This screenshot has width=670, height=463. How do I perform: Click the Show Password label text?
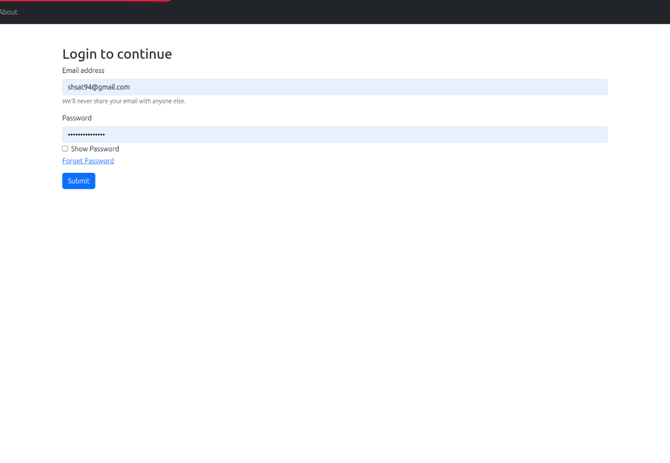[x=95, y=149]
